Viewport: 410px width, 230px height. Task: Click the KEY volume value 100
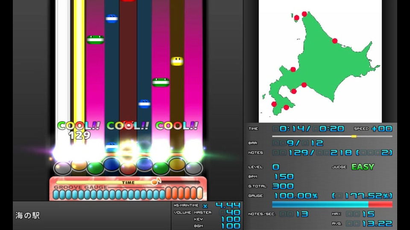click(x=231, y=219)
